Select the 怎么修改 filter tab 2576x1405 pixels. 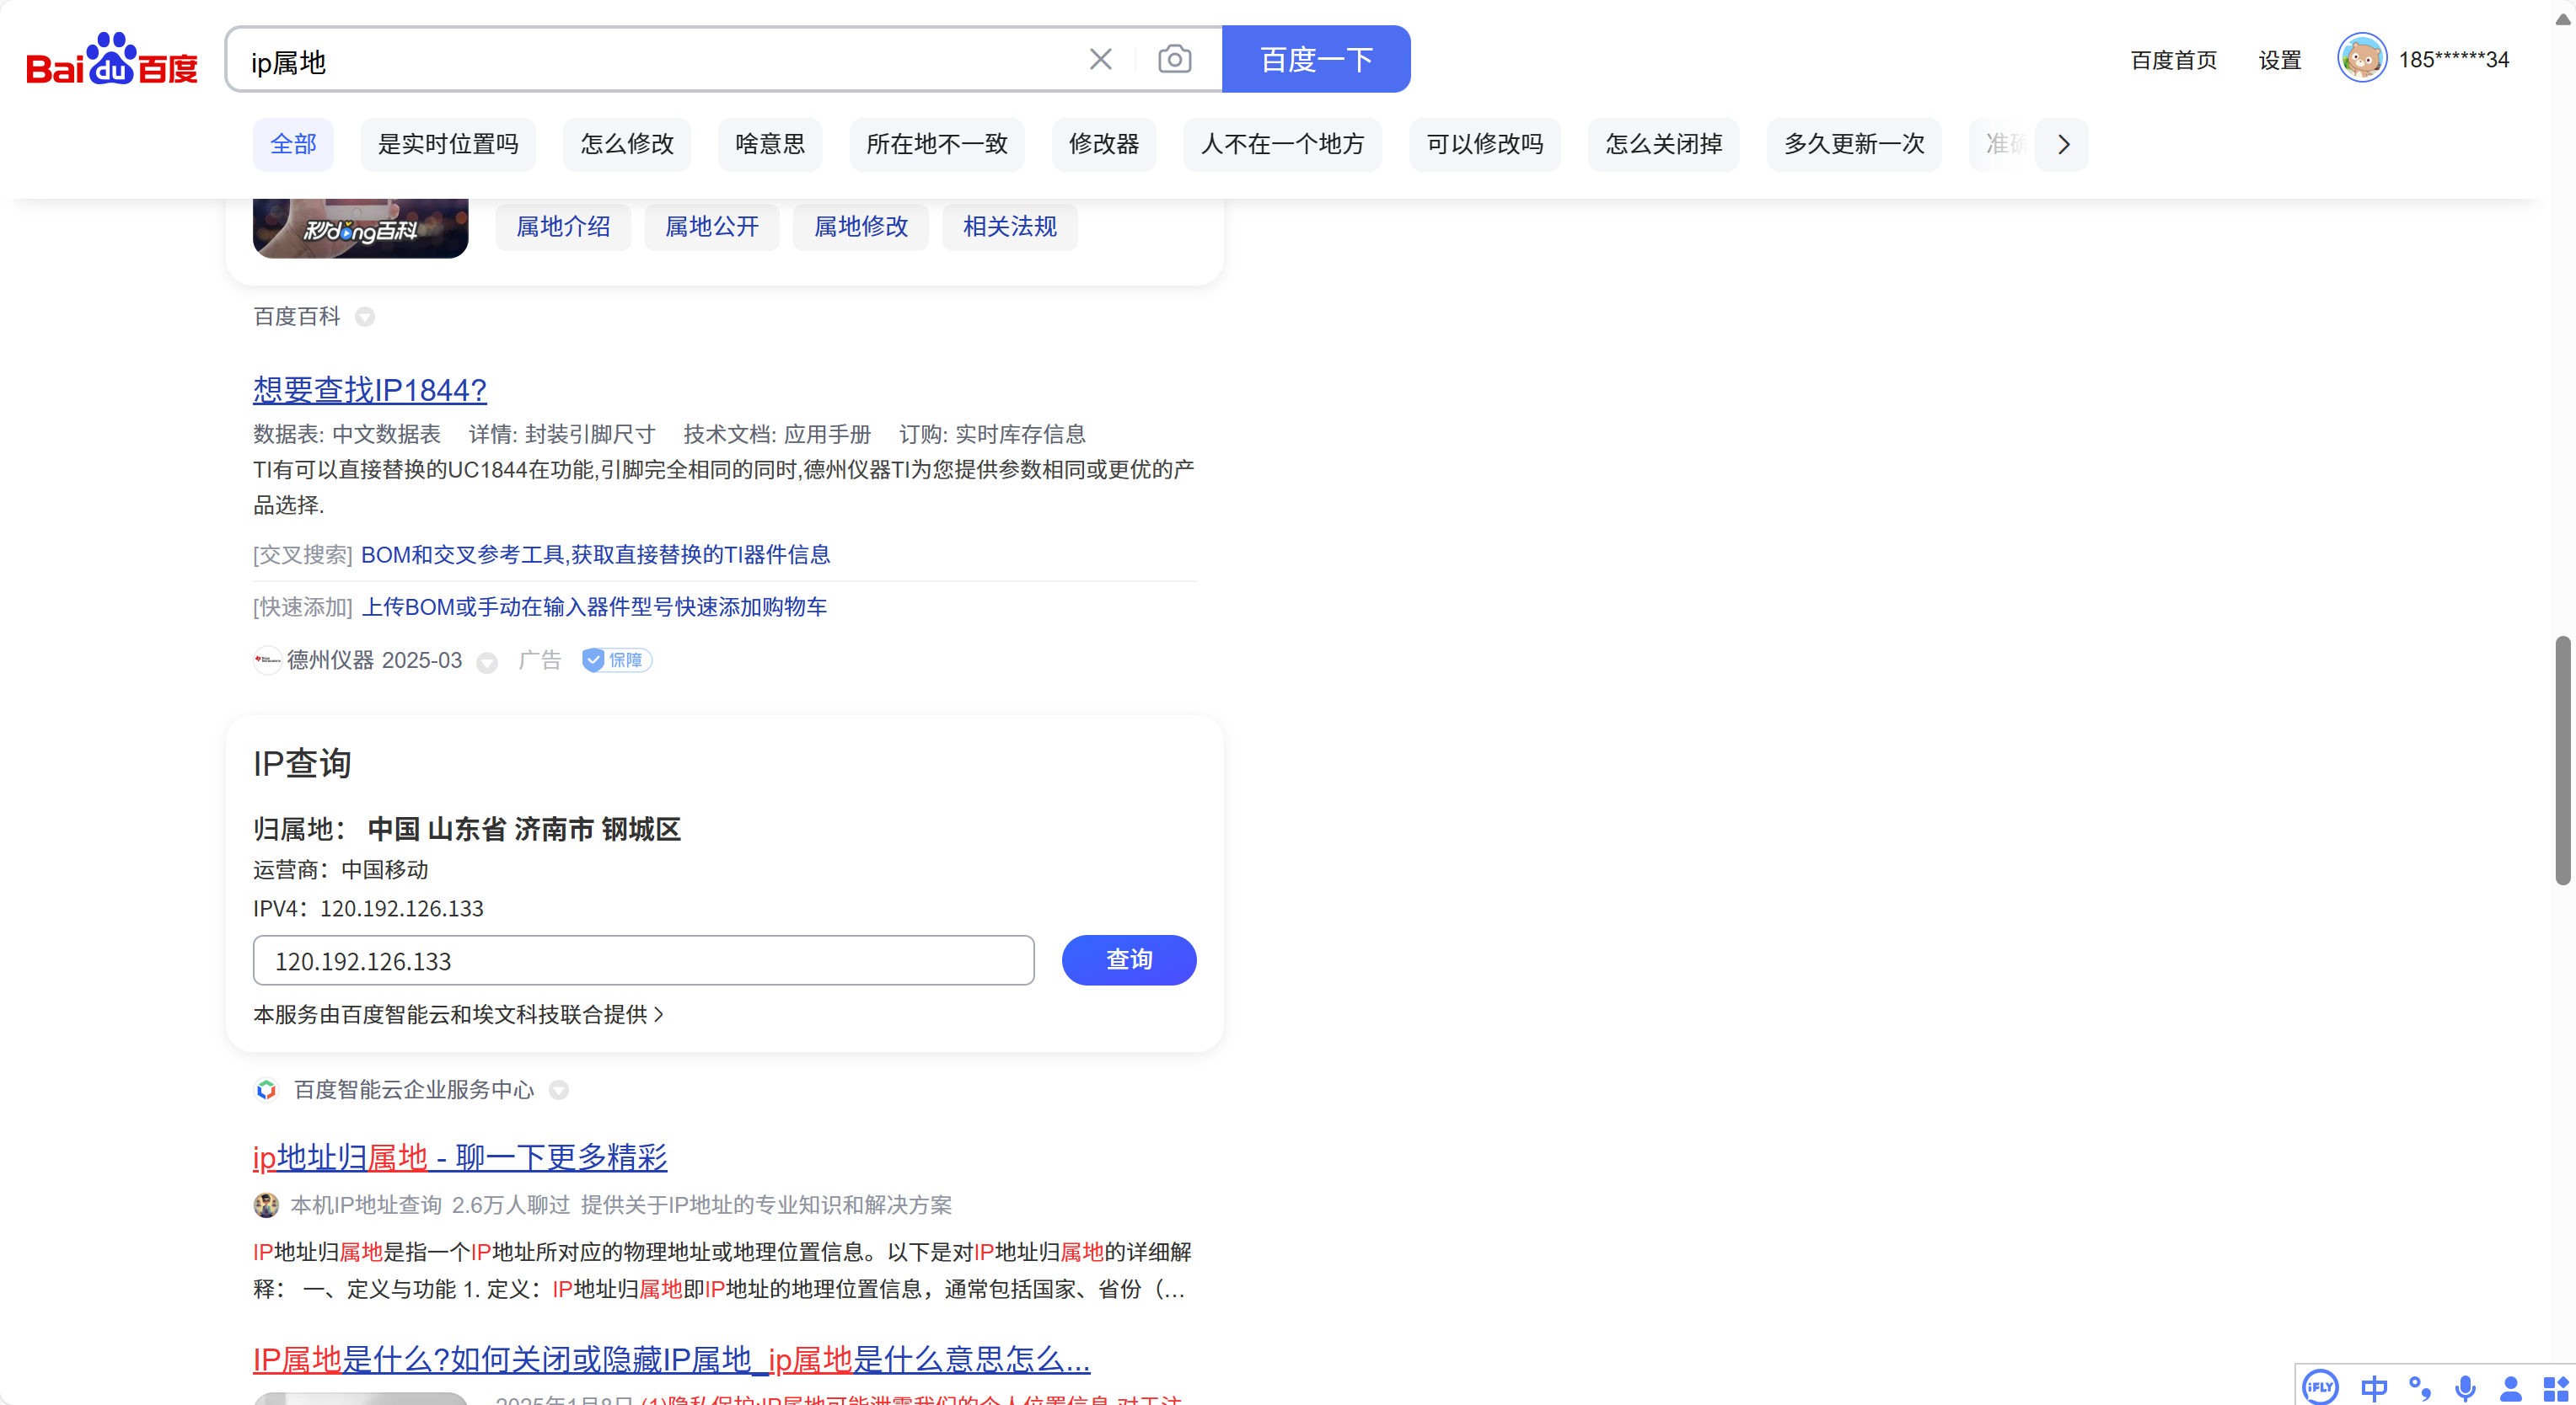(x=627, y=144)
